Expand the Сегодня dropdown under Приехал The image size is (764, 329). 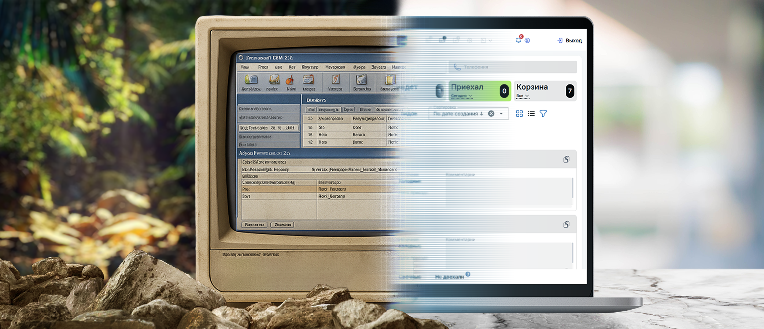(461, 96)
